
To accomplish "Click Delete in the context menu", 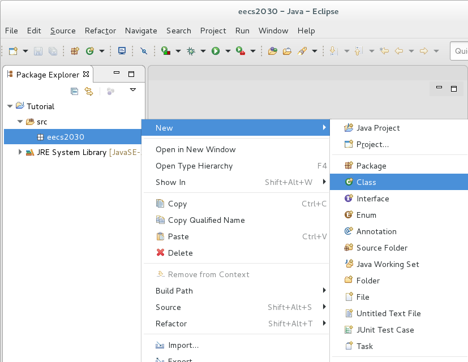I will [x=235, y=253].
